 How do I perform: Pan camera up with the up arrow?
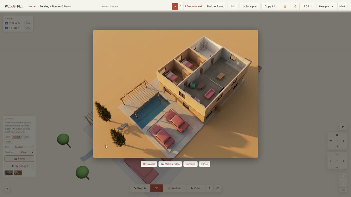[x=337, y=154]
